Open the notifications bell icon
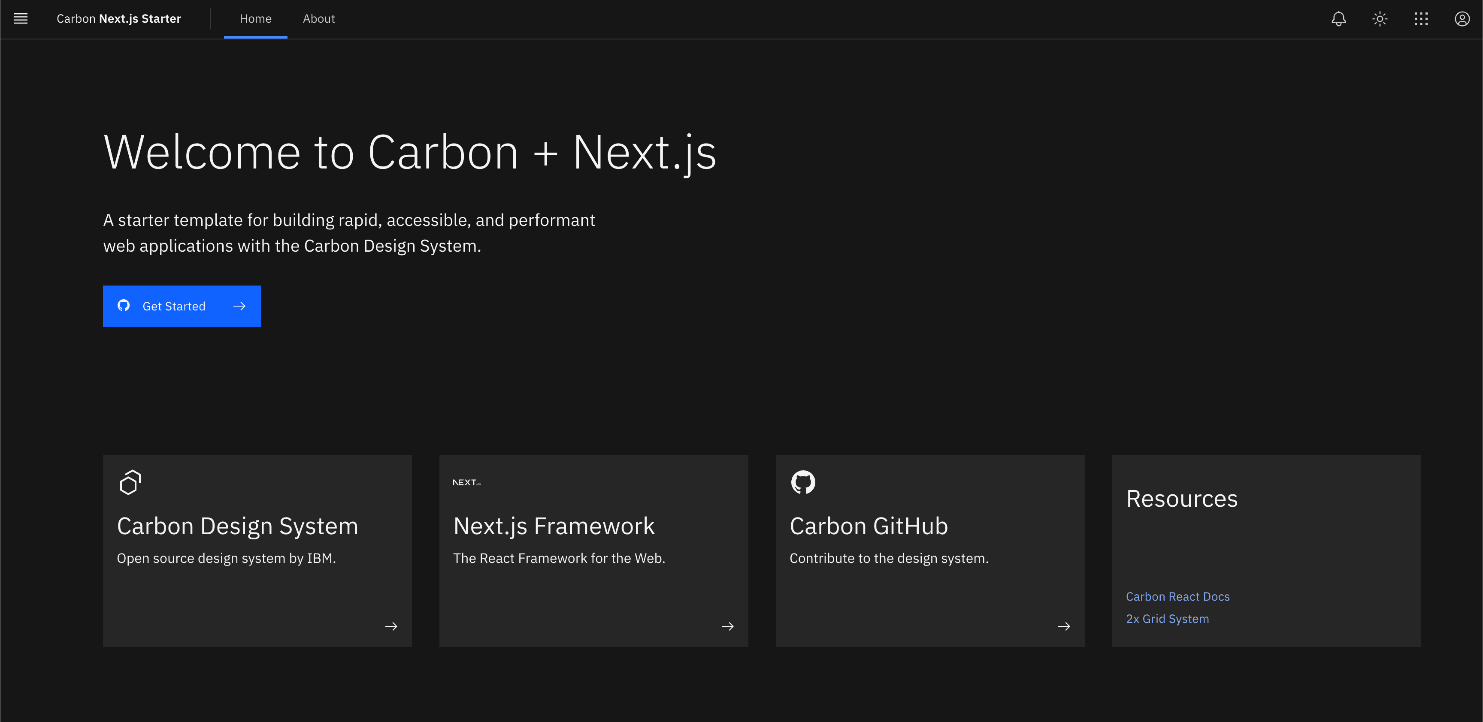The width and height of the screenshot is (1483, 722). (1338, 19)
